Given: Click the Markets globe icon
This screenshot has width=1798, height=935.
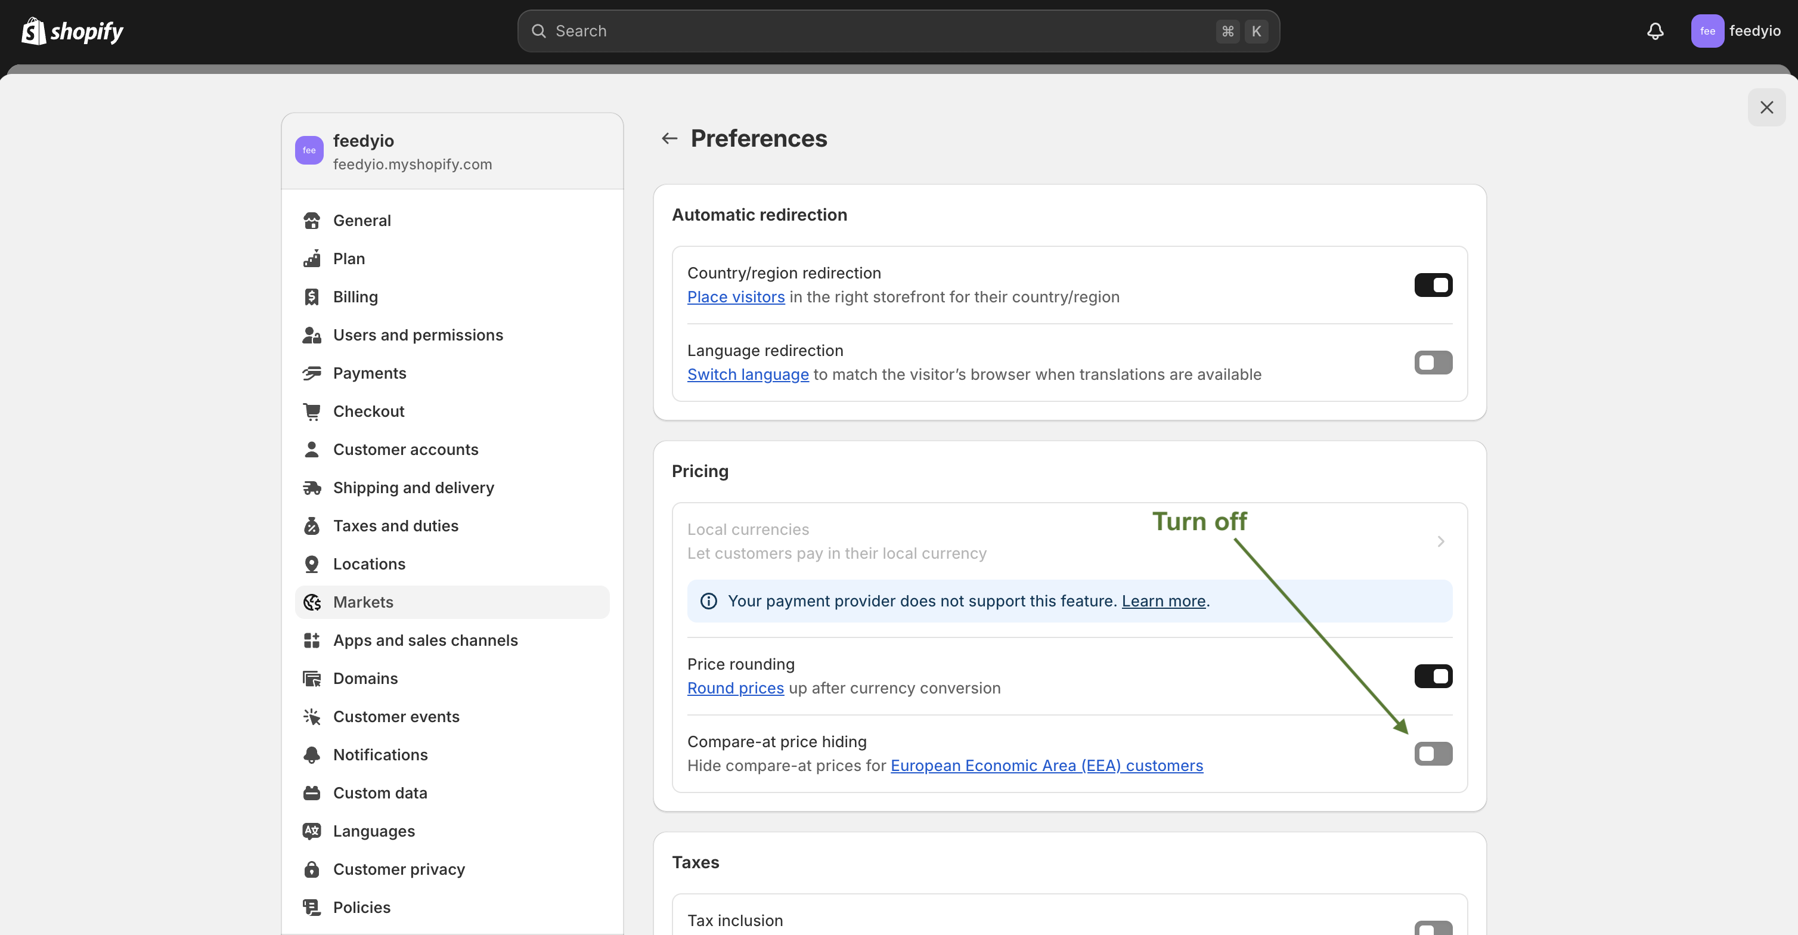Looking at the screenshot, I should coord(311,602).
